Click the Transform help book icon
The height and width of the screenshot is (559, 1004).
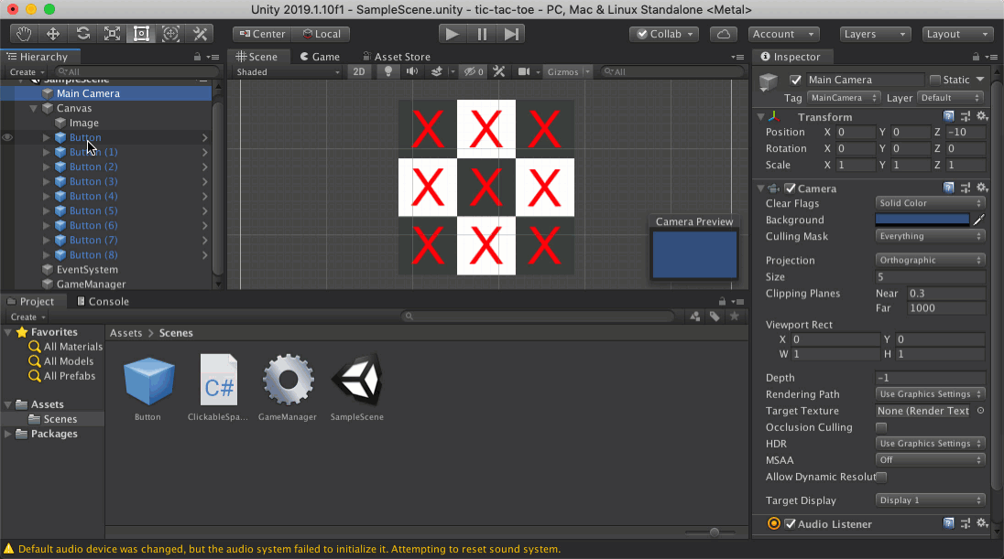pyautogui.click(x=949, y=116)
